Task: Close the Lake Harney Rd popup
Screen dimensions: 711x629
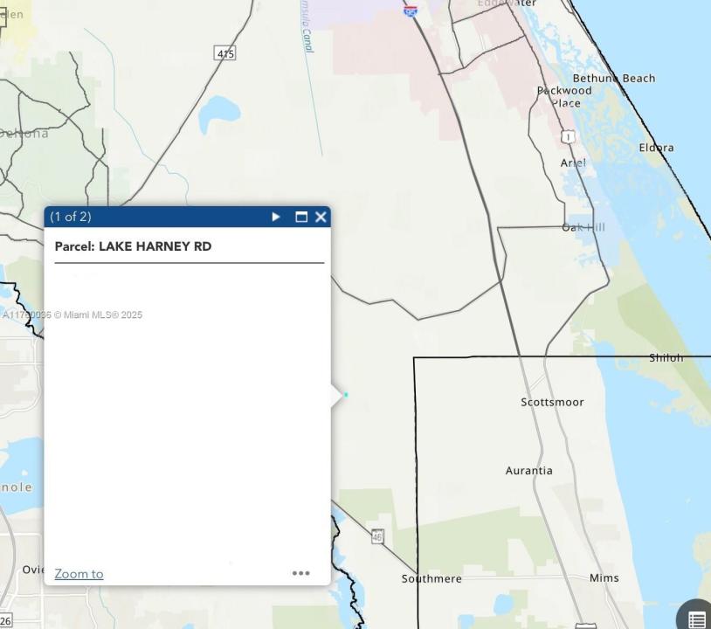Action: click(321, 217)
